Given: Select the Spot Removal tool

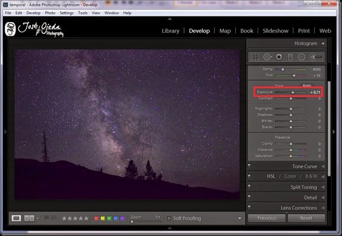Looking at the screenshot, I should click(267, 57).
